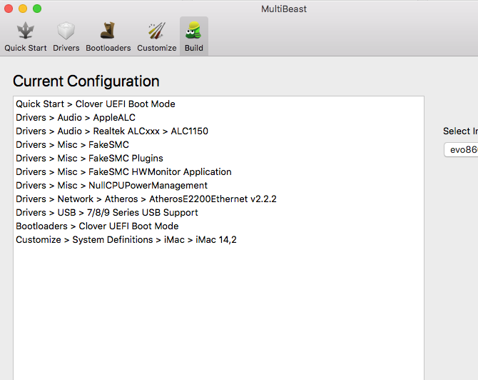478x380 pixels.
Task: Click the MultiBeast window title
Action: (284, 9)
